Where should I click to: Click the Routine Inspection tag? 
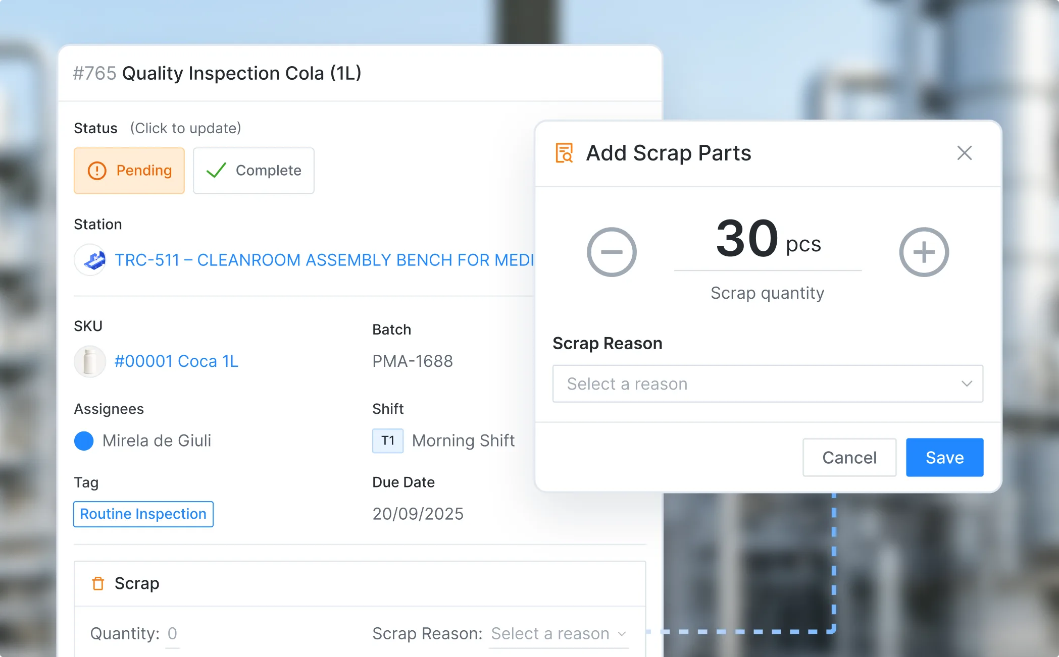(143, 514)
